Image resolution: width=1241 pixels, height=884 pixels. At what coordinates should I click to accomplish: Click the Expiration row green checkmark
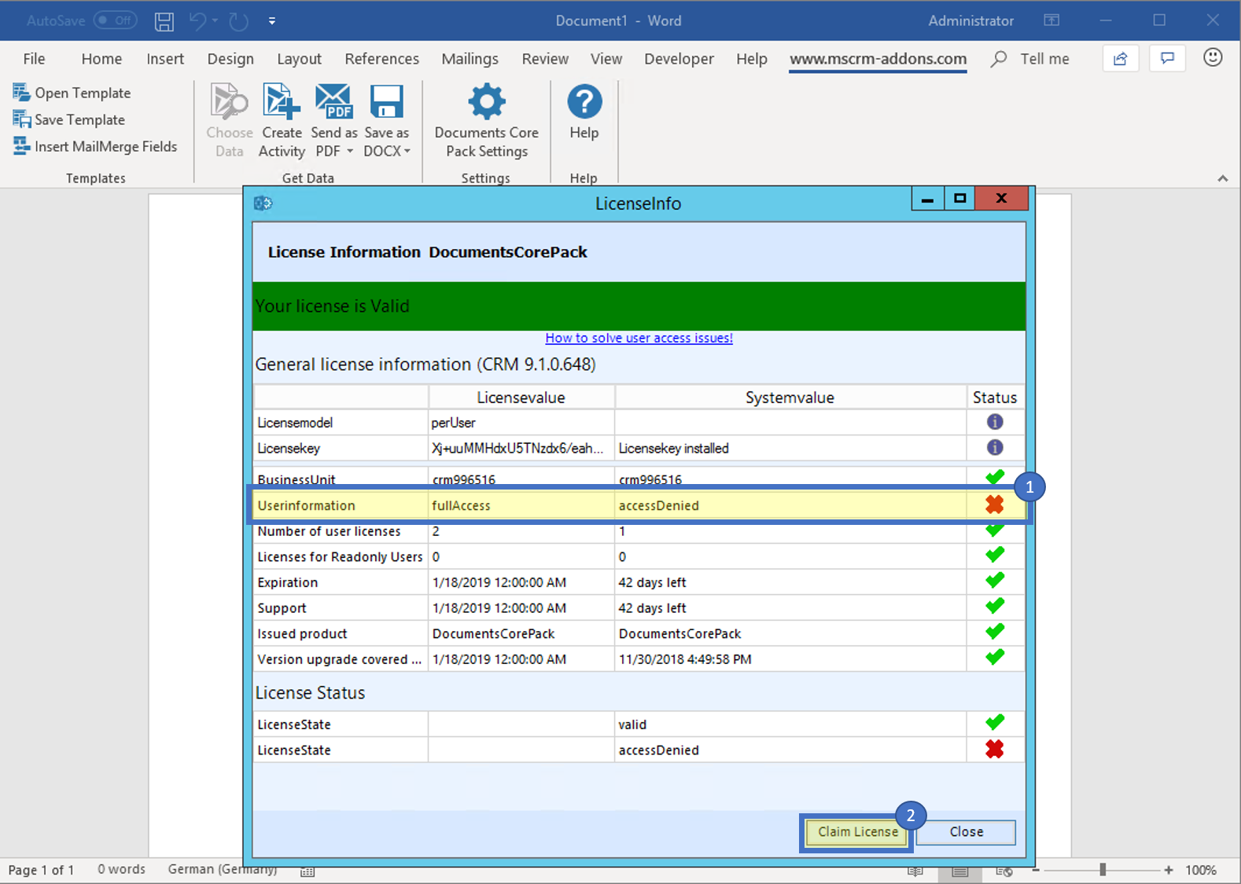(x=995, y=581)
